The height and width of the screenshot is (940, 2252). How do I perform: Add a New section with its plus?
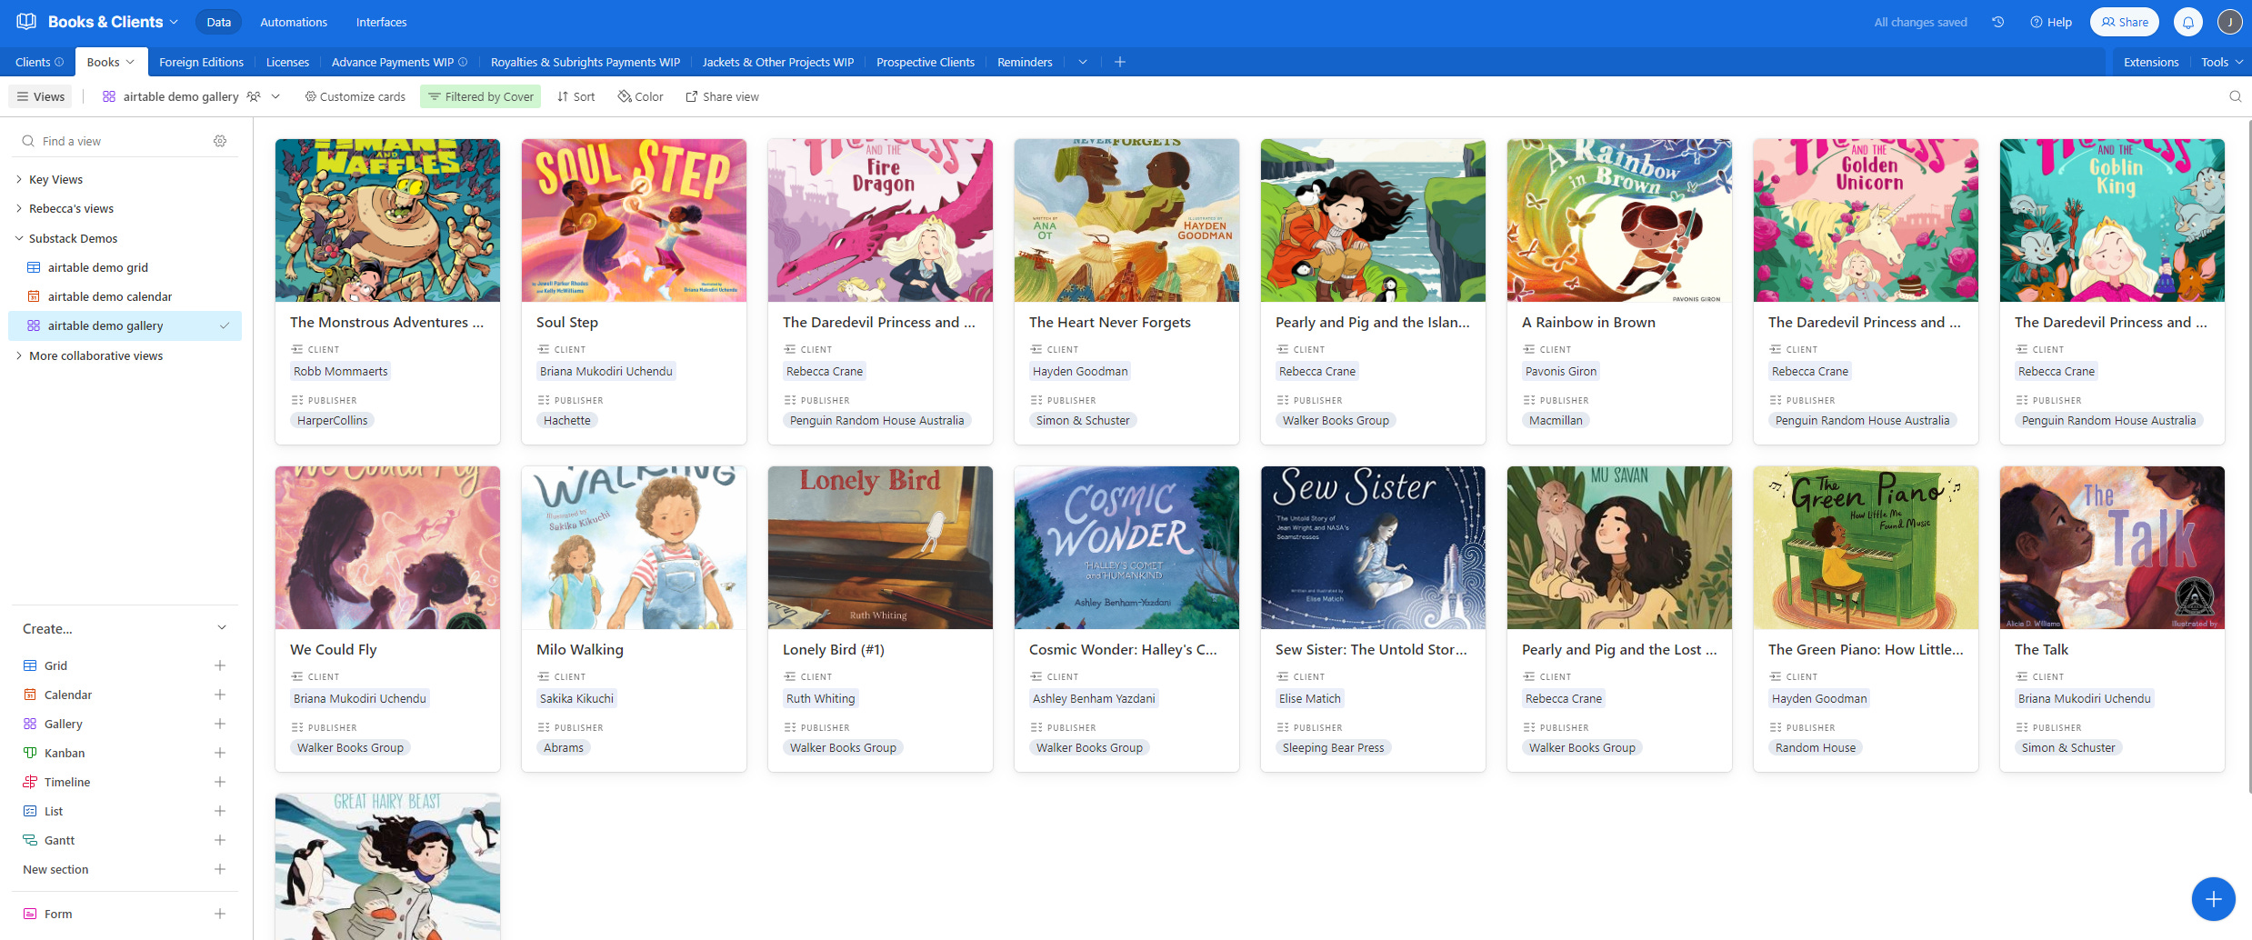click(220, 869)
